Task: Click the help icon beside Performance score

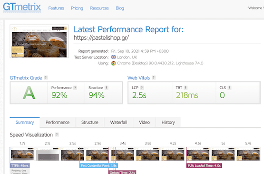Action: [75, 88]
